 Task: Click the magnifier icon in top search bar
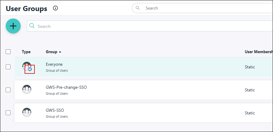[138, 8]
